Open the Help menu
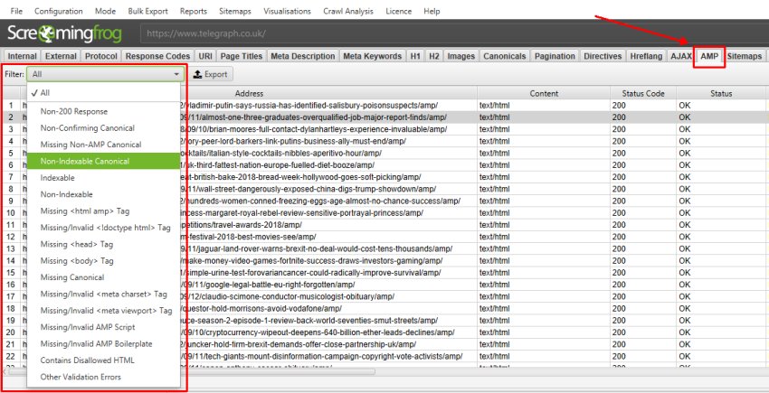Image resolution: width=769 pixels, height=393 pixels. point(432,11)
